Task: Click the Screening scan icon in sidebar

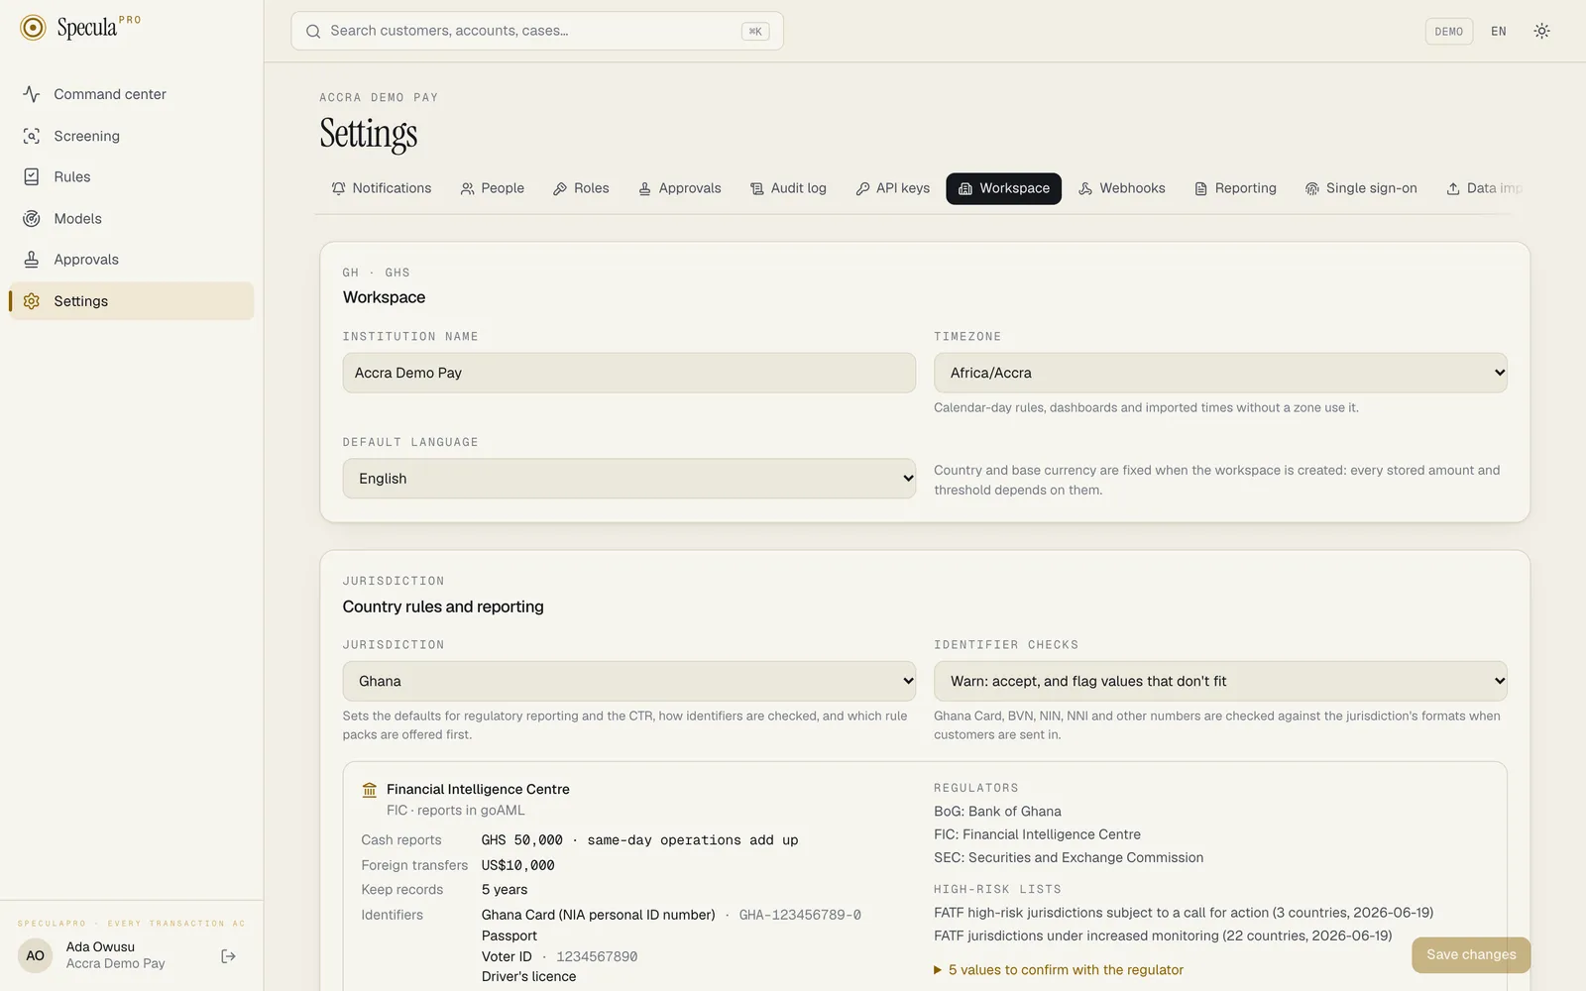Action: (x=32, y=136)
